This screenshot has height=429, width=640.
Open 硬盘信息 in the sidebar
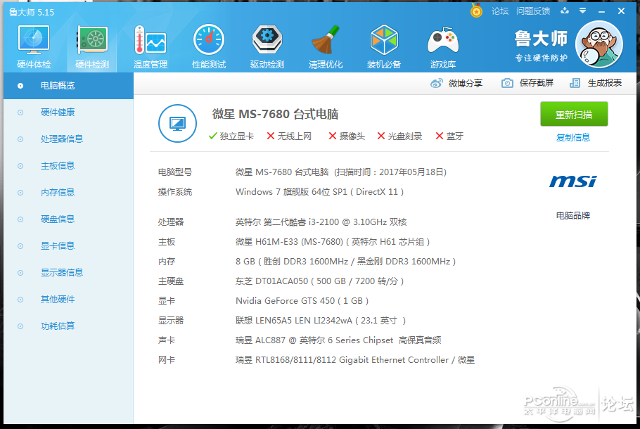(x=69, y=219)
